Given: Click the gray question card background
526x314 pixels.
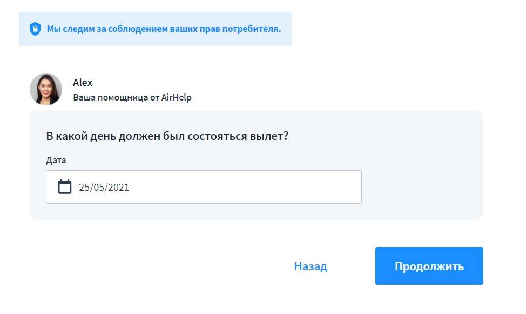Looking at the screenshot, I should pyautogui.click(x=421, y=173).
